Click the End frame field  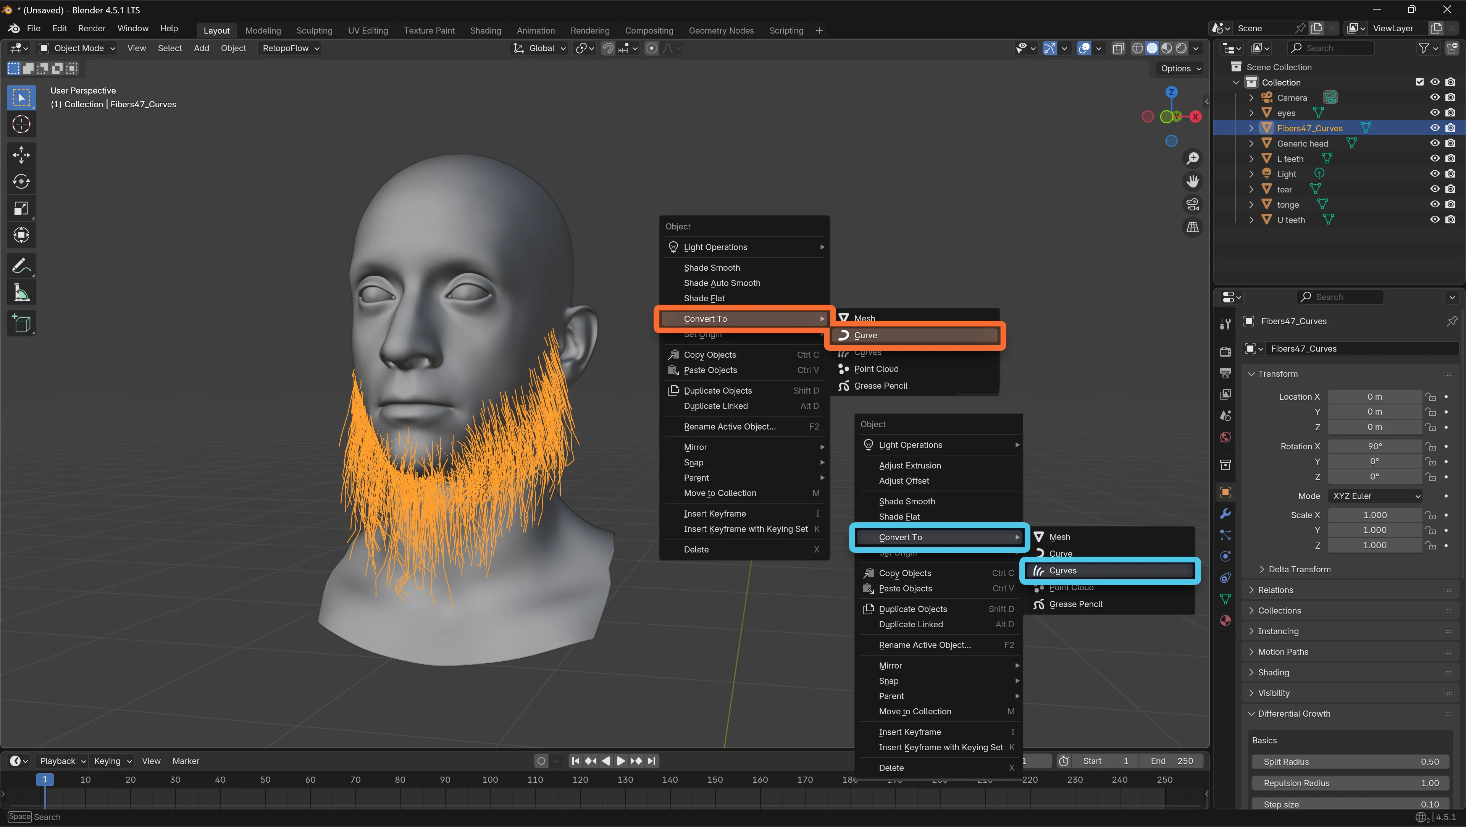point(1171,762)
